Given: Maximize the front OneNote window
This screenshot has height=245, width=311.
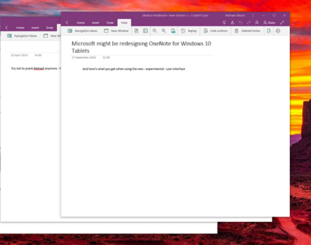Looking at the screenshot, I should 274,15.
